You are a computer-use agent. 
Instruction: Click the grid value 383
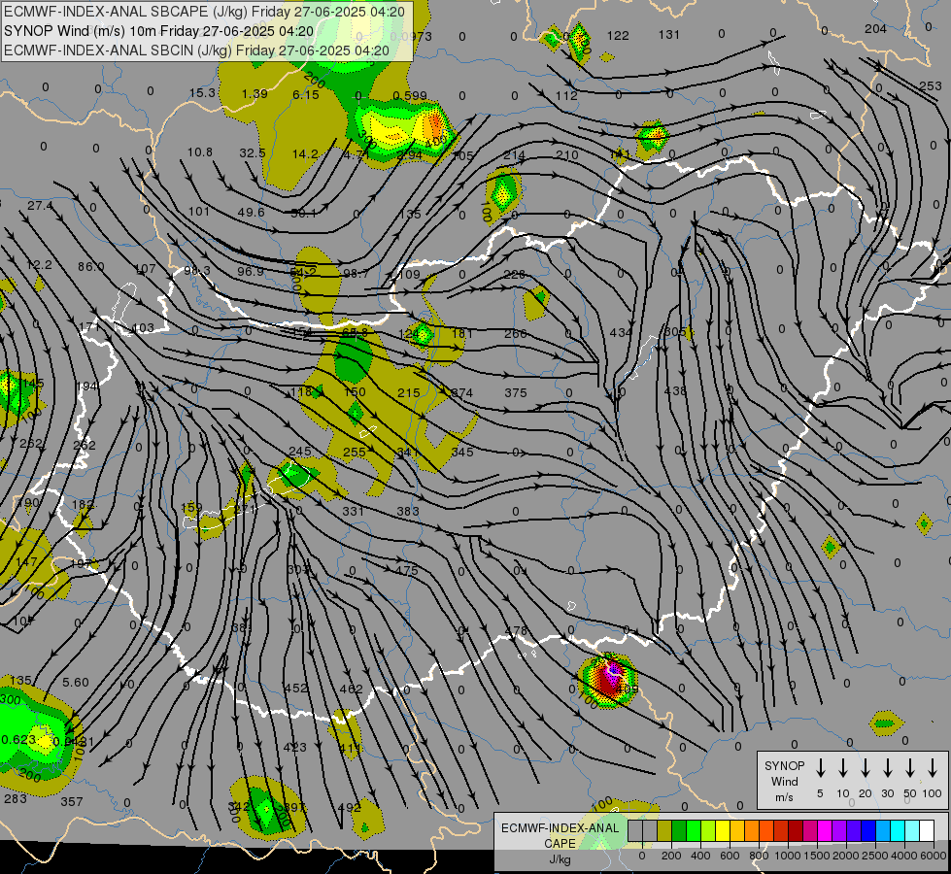408,511
